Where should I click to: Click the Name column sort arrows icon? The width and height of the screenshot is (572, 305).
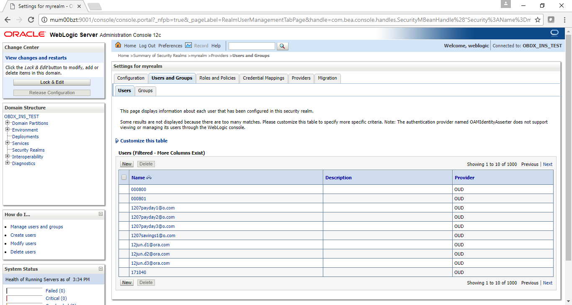pyautogui.click(x=149, y=178)
